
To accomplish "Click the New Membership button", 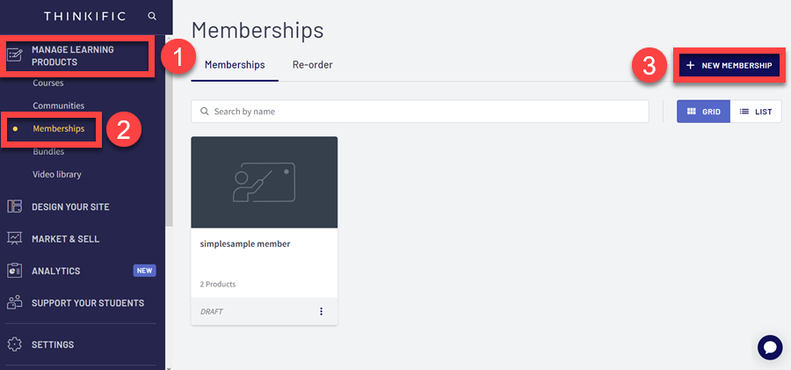I will coord(729,65).
